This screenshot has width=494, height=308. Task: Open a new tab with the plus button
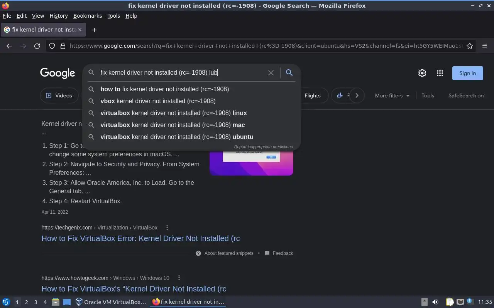(x=94, y=30)
